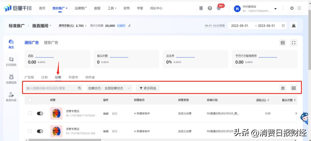Go to 首页 in top navigation
This screenshot has width=311, height=141.
(42, 8)
